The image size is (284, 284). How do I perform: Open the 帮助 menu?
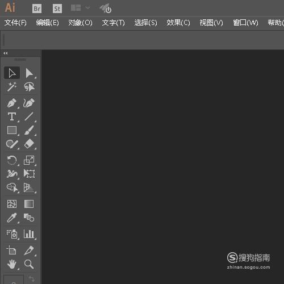pos(275,23)
